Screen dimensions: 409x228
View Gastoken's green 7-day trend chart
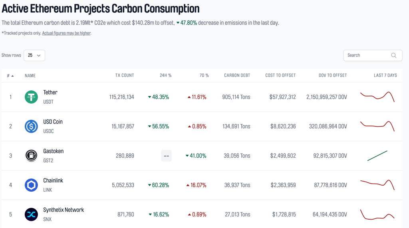[377, 156]
